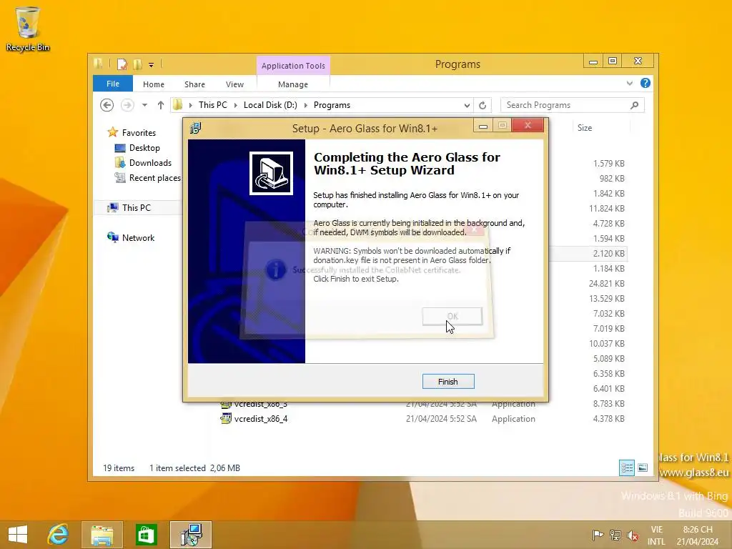This screenshot has width=732, height=549.
Task: Select Favorites in the navigation pane
Action: (139, 132)
